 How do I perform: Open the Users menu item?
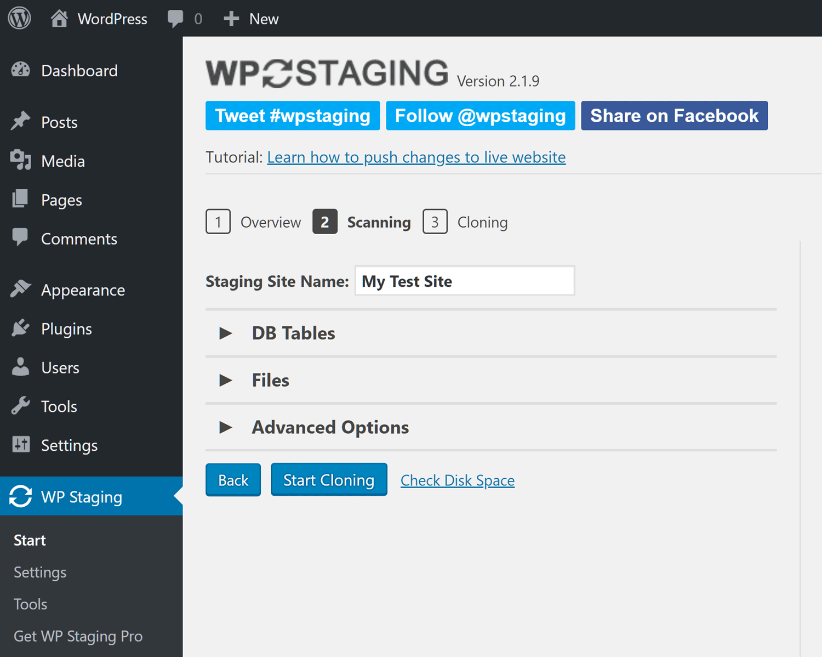(60, 368)
